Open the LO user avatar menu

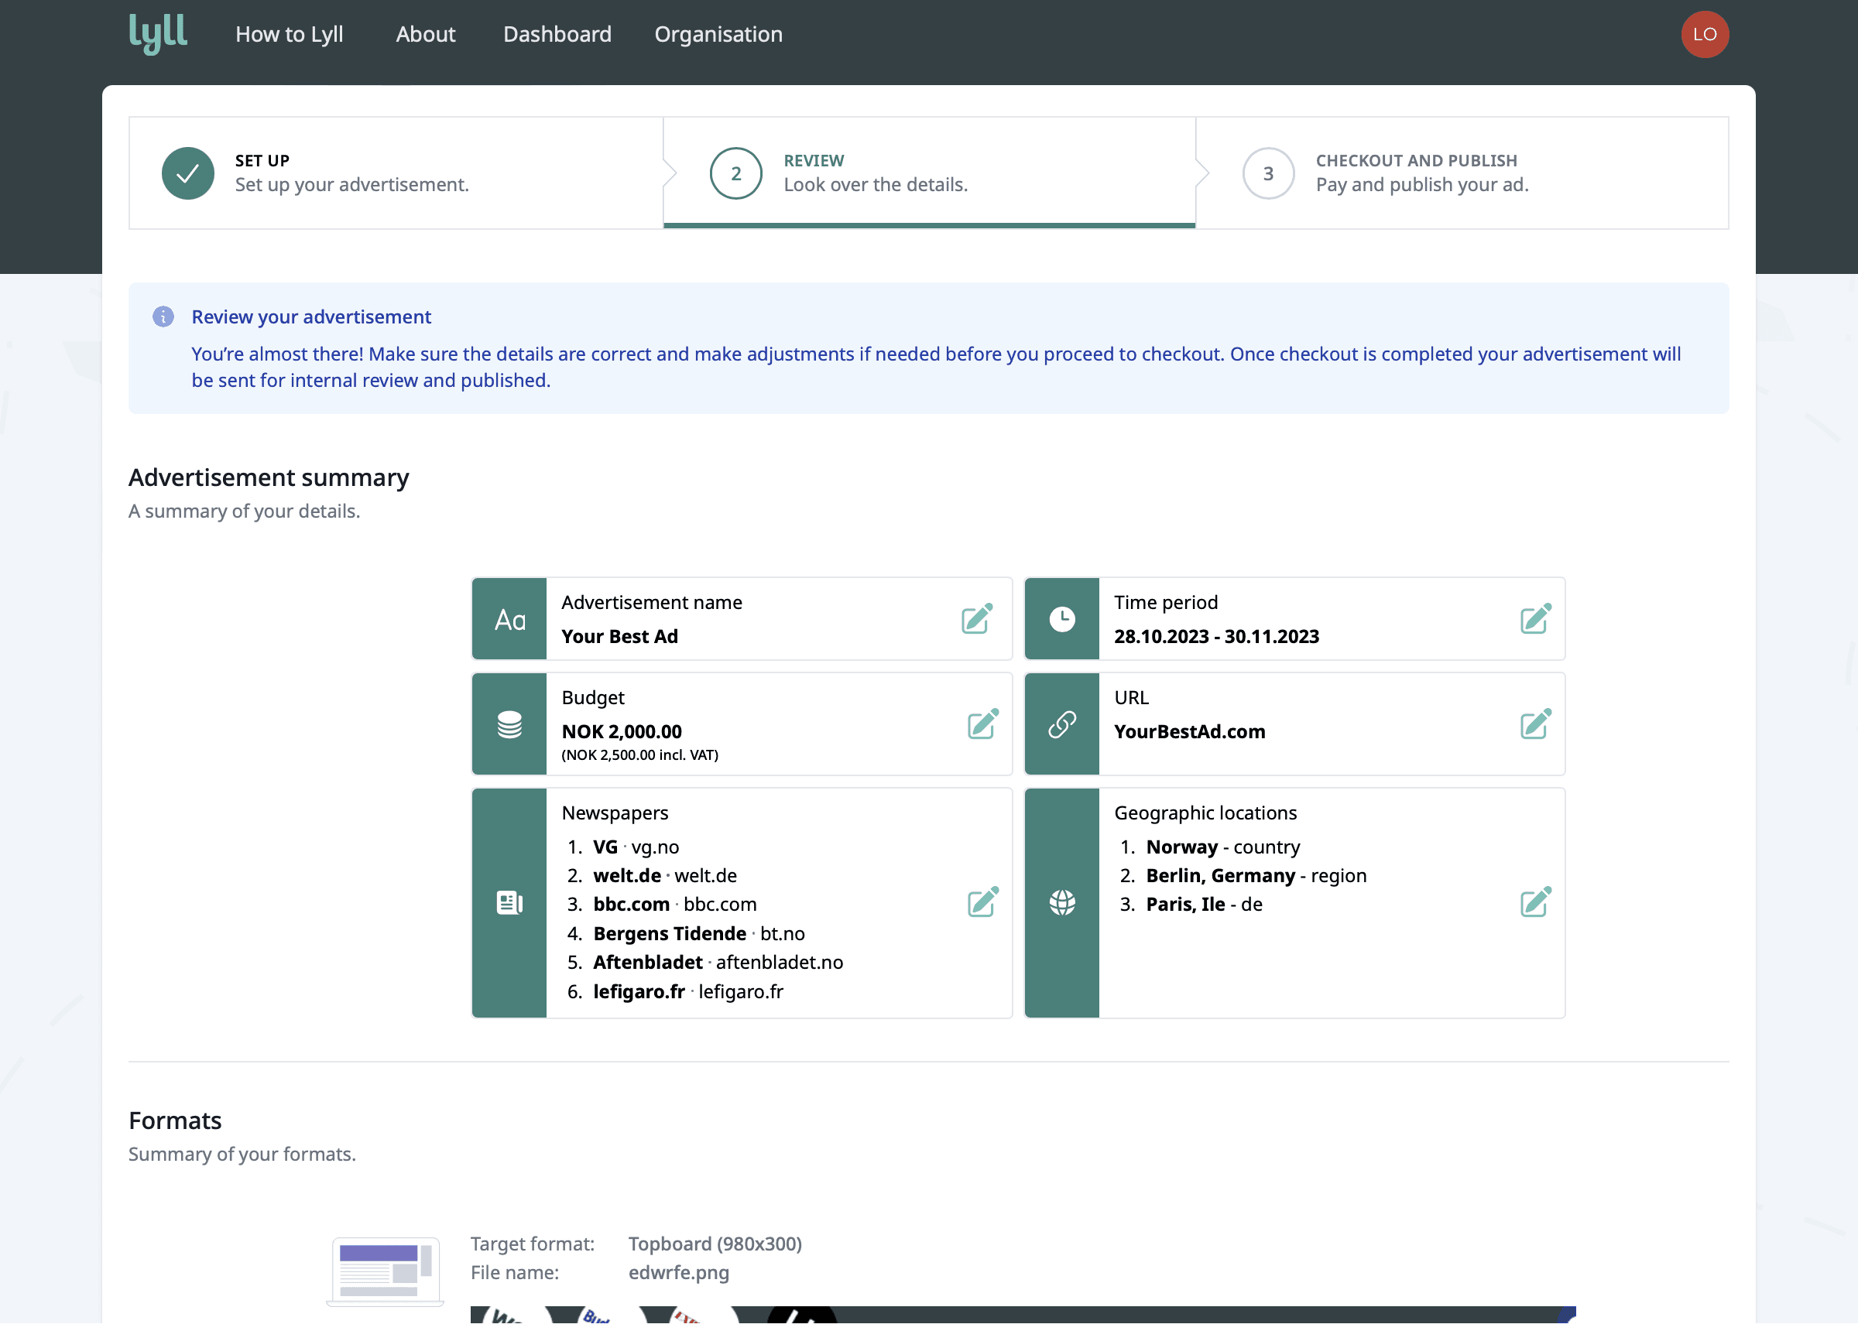tap(1704, 33)
